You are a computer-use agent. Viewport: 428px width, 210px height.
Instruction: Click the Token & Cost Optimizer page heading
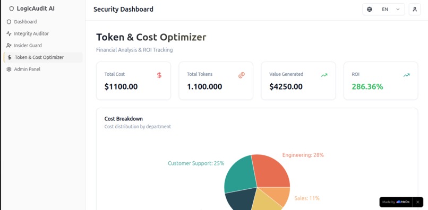pyautogui.click(x=151, y=37)
